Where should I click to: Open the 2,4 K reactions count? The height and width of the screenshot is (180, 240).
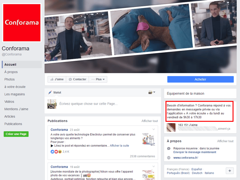[x=66, y=152]
